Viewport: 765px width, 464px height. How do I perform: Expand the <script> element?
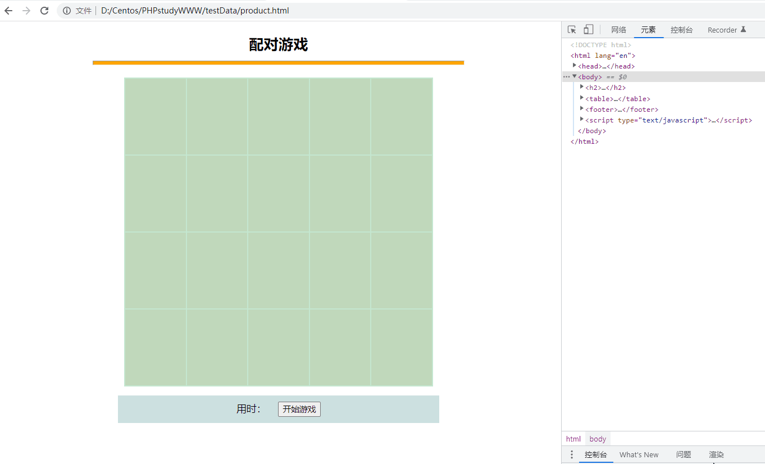coord(582,120)
